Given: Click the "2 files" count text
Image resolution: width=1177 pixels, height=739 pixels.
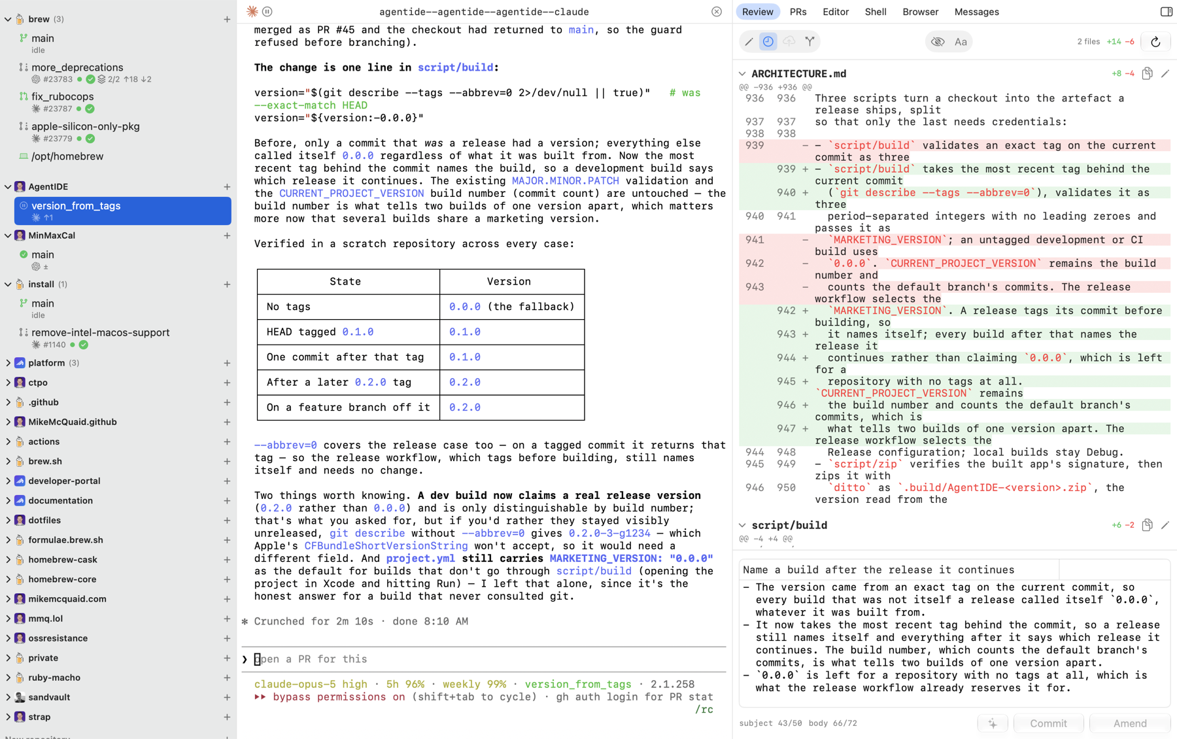Looking at the screenshot, I should pos(1089,42).
